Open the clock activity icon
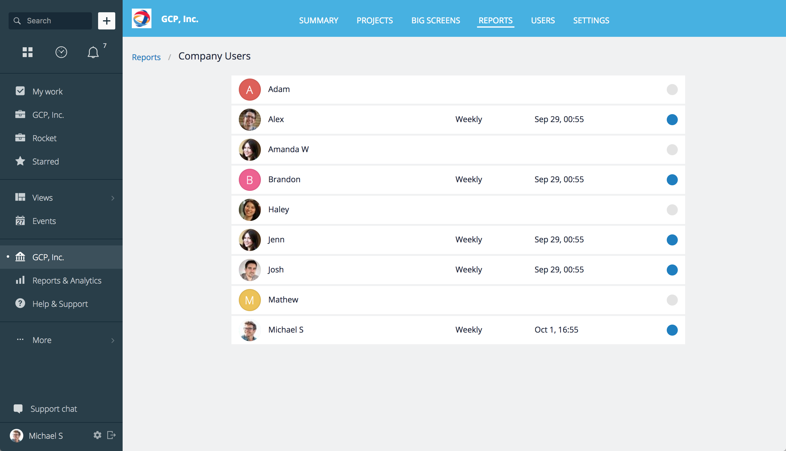Screen dimensions: 786x451 point(61,52)
